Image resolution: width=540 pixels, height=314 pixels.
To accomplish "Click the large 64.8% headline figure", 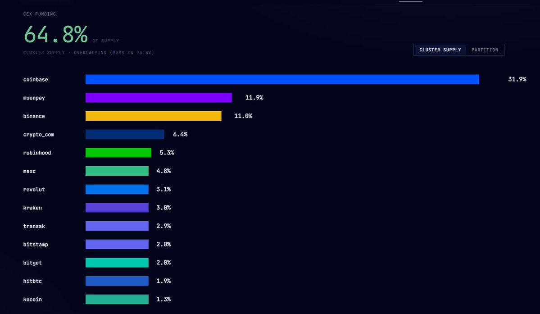I will [x=56, y=34].
